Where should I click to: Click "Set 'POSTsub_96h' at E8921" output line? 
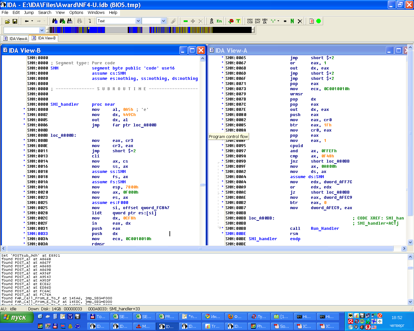[x=31, y=256]
